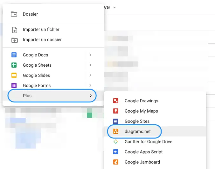Select Google Slides from the menu

pyautogui.click(x=53, y=75)
